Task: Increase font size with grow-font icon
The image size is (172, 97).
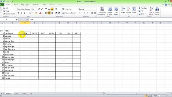Action: 39,9
